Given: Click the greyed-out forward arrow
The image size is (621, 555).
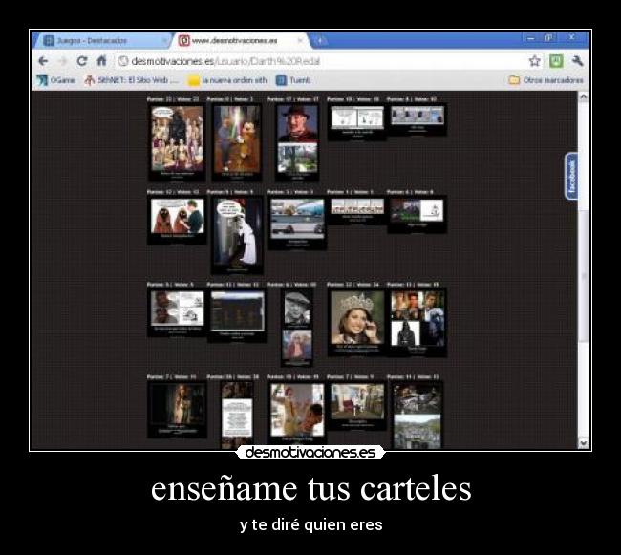Looking at the screenshot, I should pyautogui.click(x=63, y=61).
